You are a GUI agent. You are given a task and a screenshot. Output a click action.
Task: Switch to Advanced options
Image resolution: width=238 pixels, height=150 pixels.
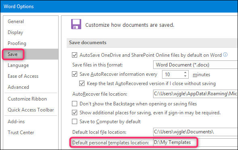click(18, 87)
